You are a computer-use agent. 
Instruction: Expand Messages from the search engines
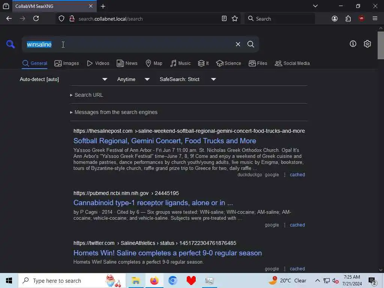[114, 112]
